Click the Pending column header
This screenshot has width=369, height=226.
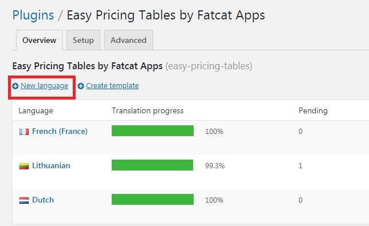click(x=313, y=110)
